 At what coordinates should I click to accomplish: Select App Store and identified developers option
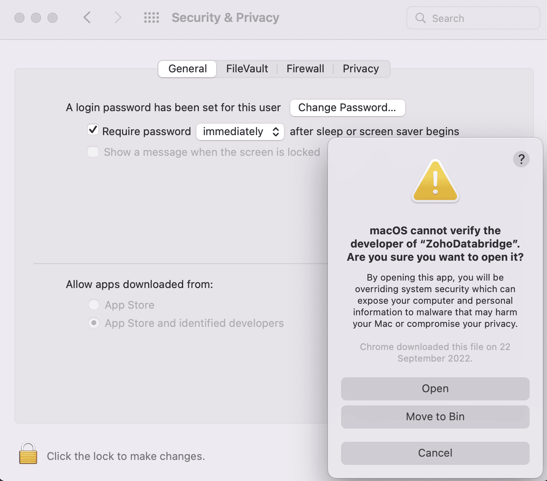pyautogui.click(x=94, y=323)
